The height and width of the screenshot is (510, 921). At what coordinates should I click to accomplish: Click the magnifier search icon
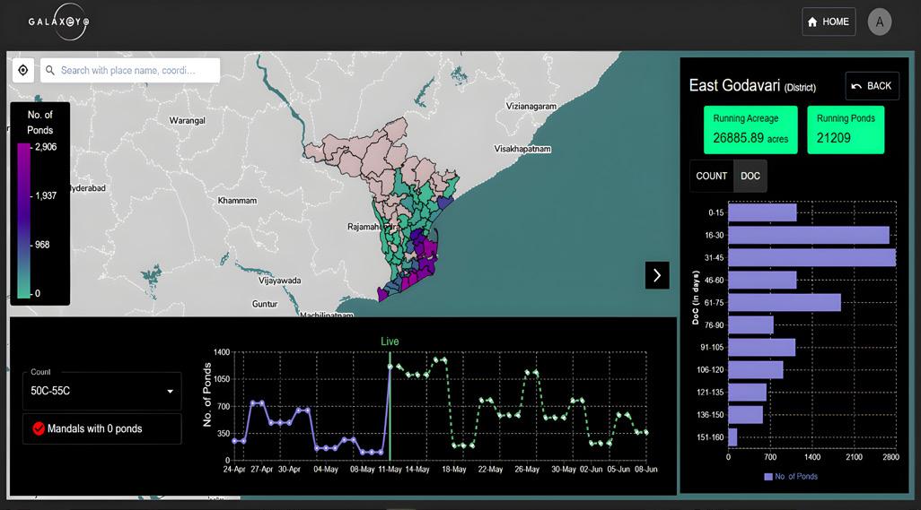pyautogui.click(x=49, y=71)
